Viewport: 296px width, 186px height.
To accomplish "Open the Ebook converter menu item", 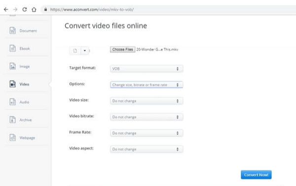I will (x=25, y=48).
